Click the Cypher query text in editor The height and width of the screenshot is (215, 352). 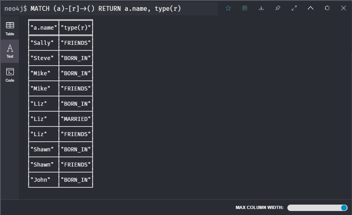tap(106, 8)
